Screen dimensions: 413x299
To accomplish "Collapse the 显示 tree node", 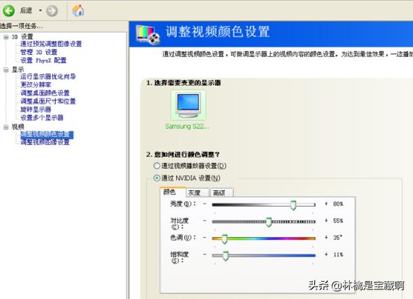I will [x=6, y=69].
